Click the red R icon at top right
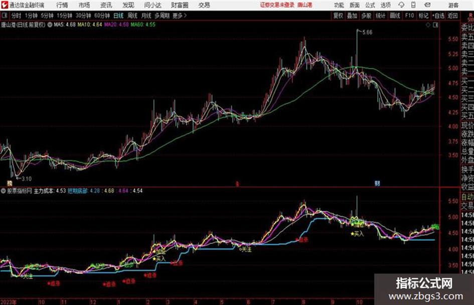474x305 pixels. [x=470, y=16]
